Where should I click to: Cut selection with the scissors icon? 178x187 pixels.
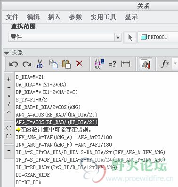(40, 64)
